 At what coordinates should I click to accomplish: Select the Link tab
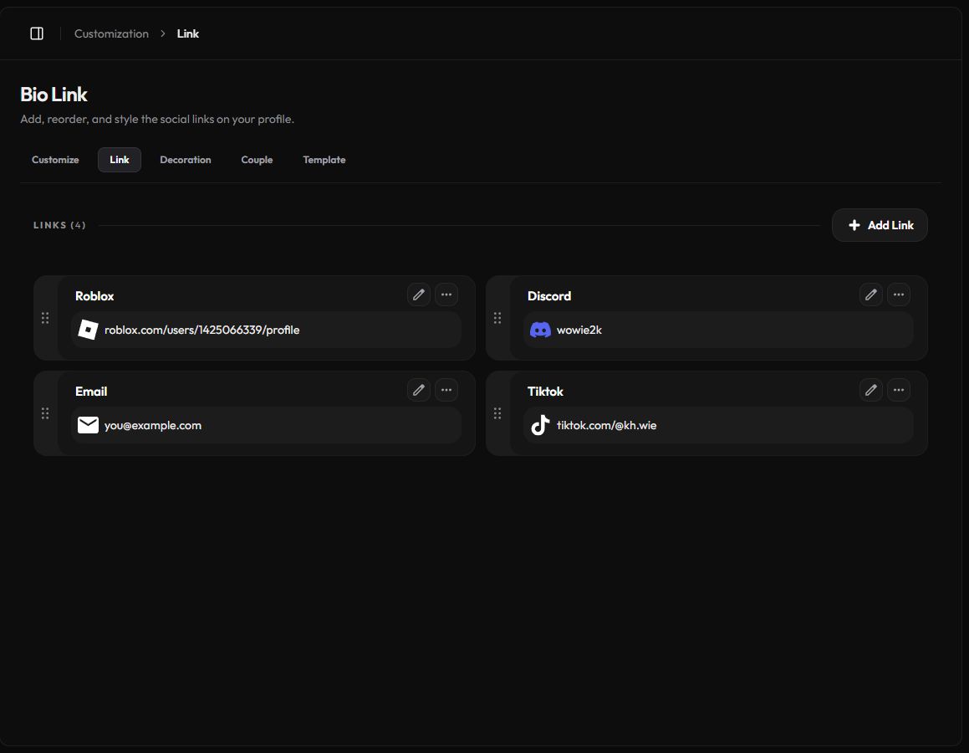click(x=120, y=160)
